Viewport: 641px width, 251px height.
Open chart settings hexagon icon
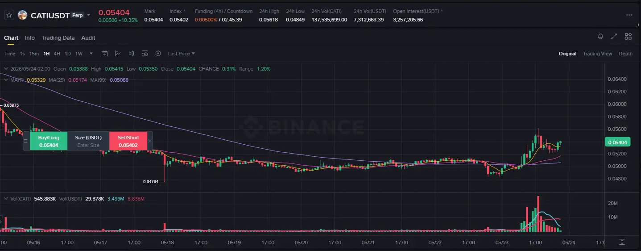[x=158, y=54]
